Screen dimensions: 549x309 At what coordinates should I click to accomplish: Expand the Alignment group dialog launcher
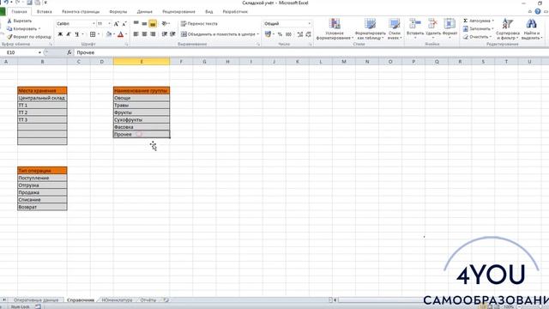tap(258, 45)
